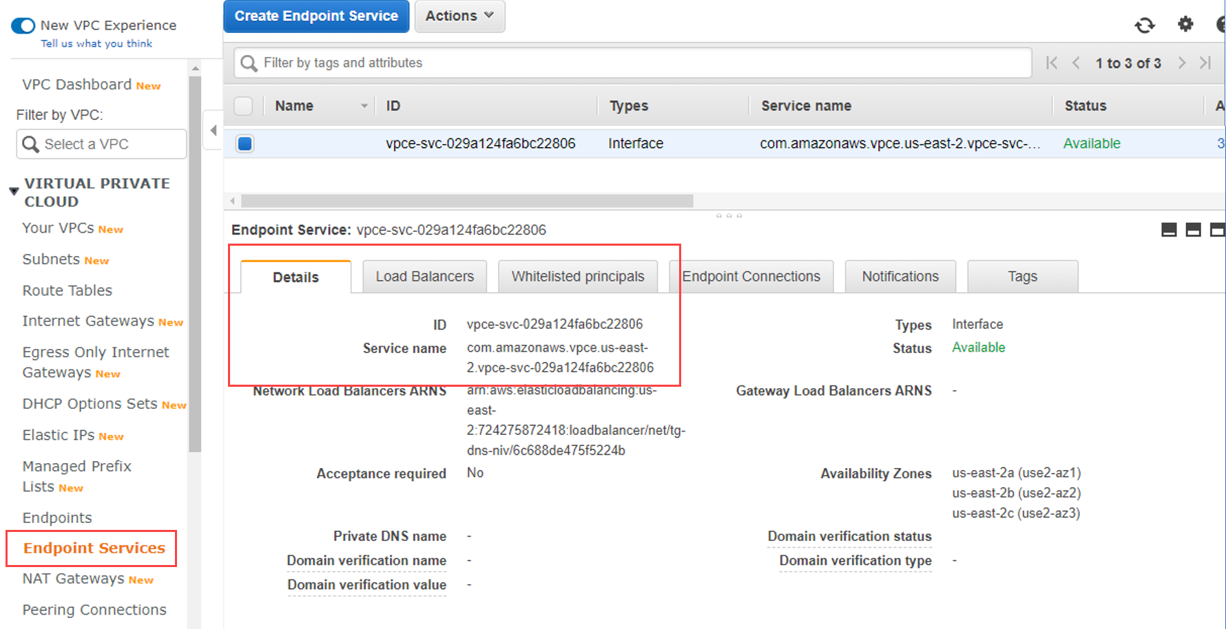Click the us-east-2a (use2-az1) zone text
The image size is (1226, 629).
pyautogui.click(x=1017, y=473)
